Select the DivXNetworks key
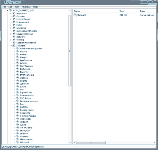 pyautogui.click(x=26, y=96)
